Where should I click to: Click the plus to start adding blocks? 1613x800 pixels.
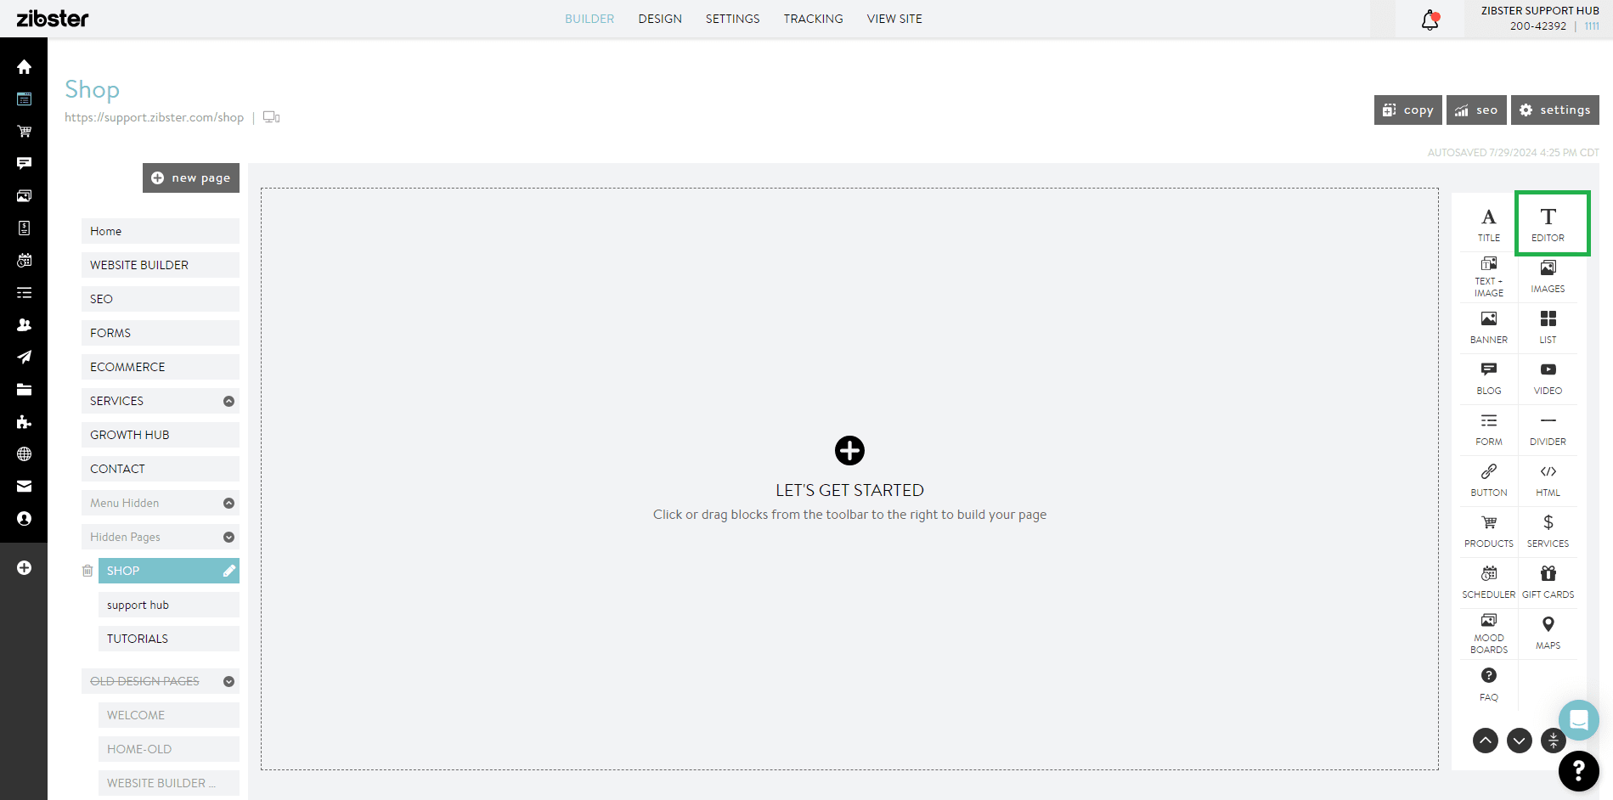pos(849,450)
